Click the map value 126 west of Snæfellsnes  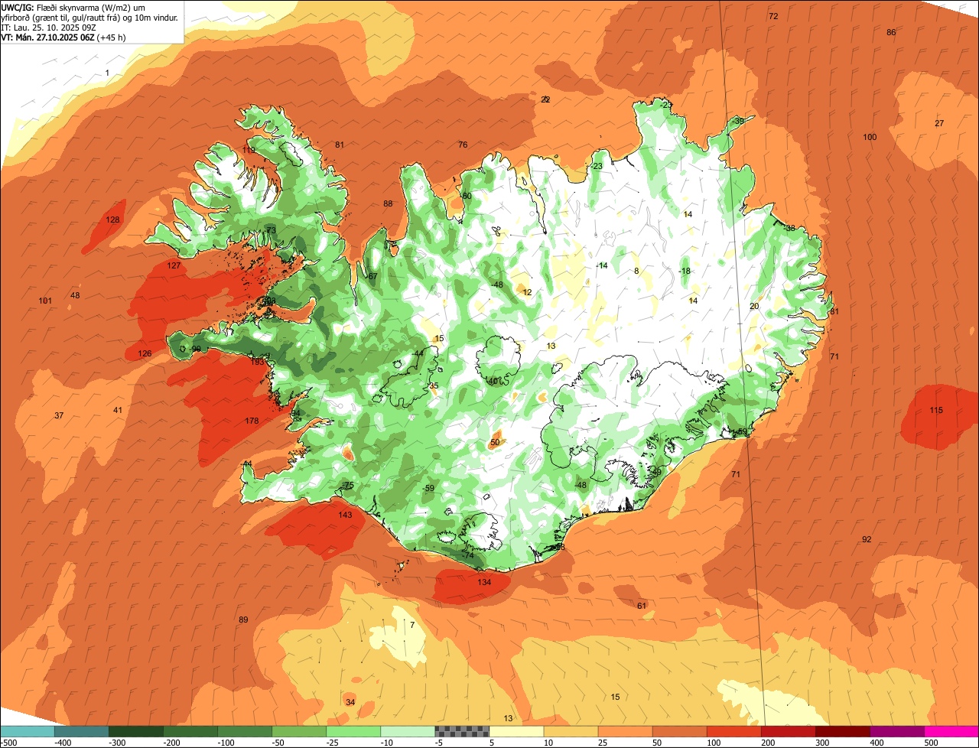145,354
